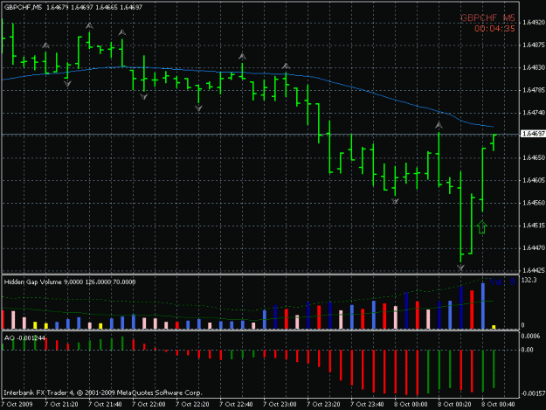
Task: Click the 1.64515 price axis label
Action: [x=534, y=226]
